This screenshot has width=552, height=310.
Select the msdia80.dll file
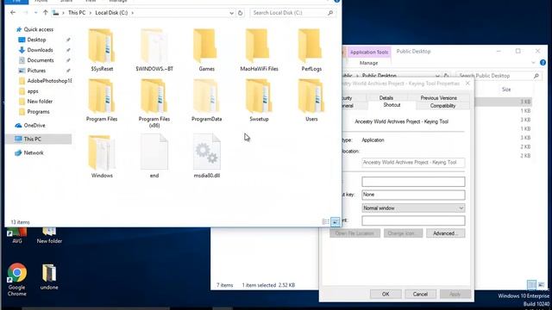coord(207,156)
